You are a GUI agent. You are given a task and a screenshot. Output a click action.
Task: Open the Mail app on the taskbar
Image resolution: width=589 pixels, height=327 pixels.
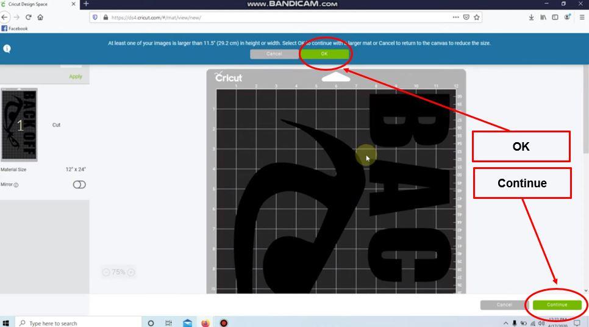(x=187, y=323)
